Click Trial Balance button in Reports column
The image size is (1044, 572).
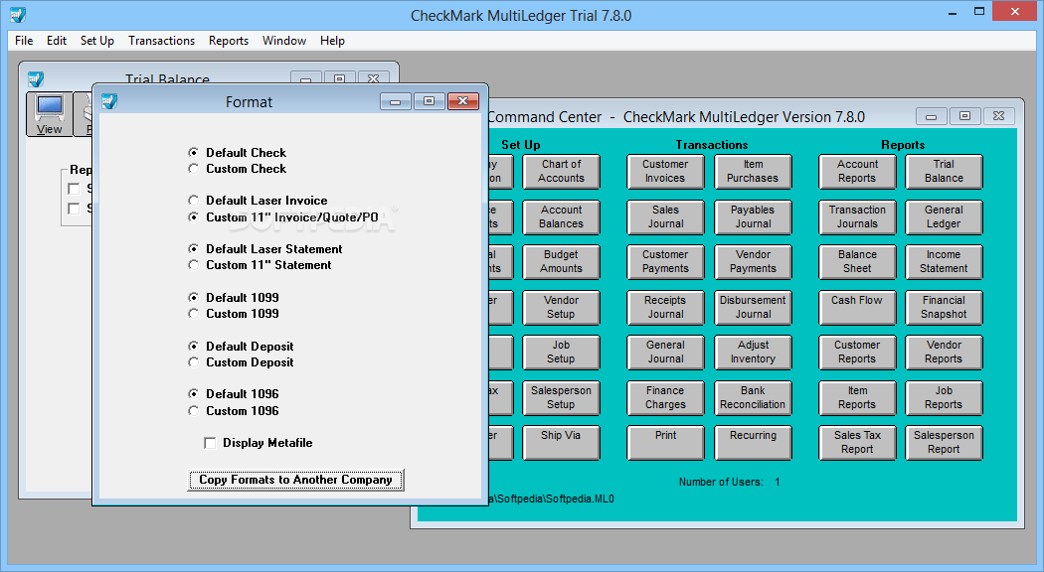(x=945, y=172)
